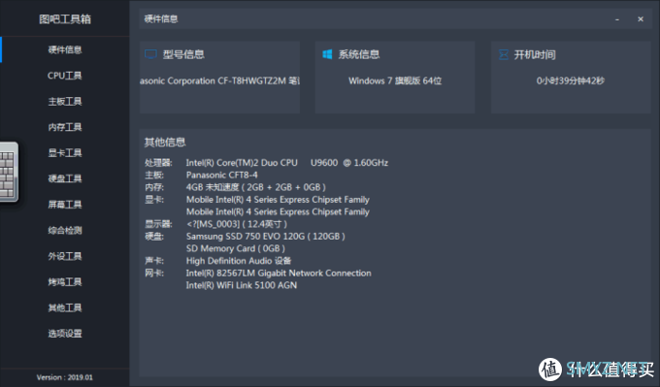Go to the 硬盘工具 page

coord(65,178)
